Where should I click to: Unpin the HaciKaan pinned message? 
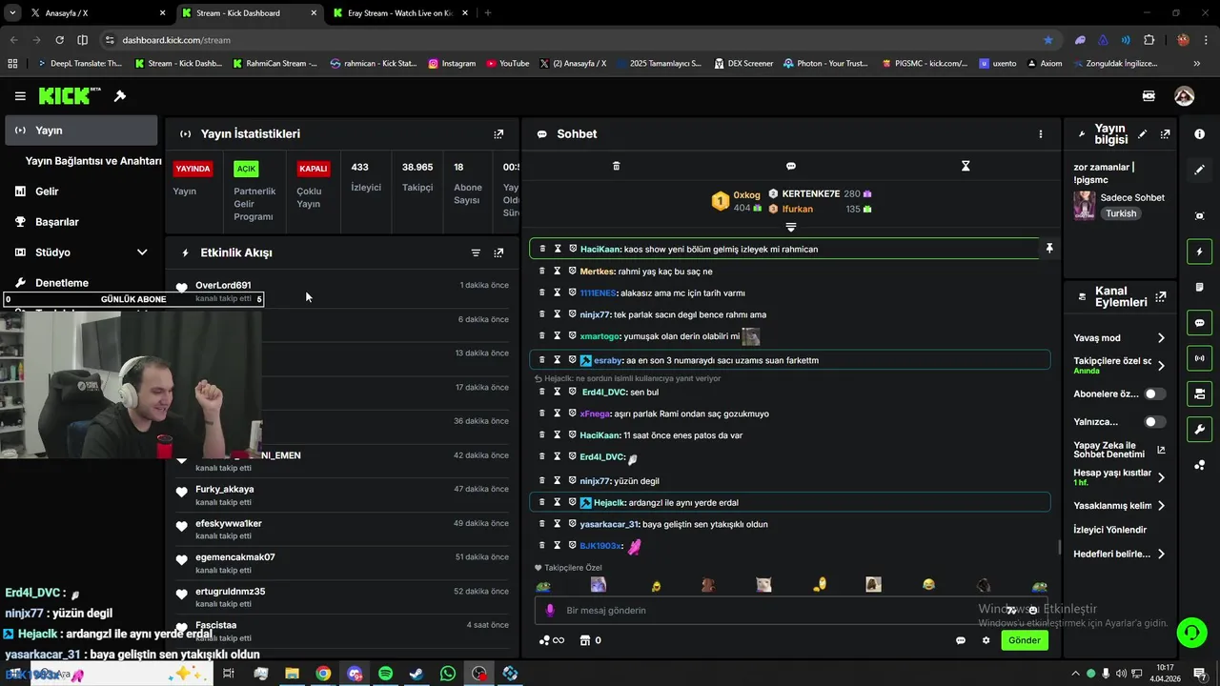[1049, 249]
